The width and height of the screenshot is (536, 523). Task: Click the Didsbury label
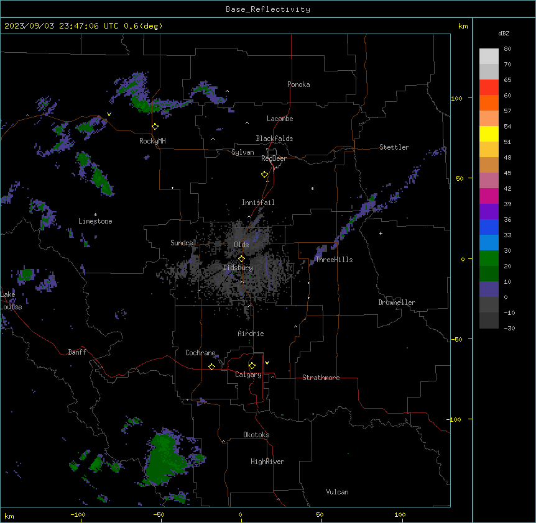pyautogui.click(x=238, y=268)
